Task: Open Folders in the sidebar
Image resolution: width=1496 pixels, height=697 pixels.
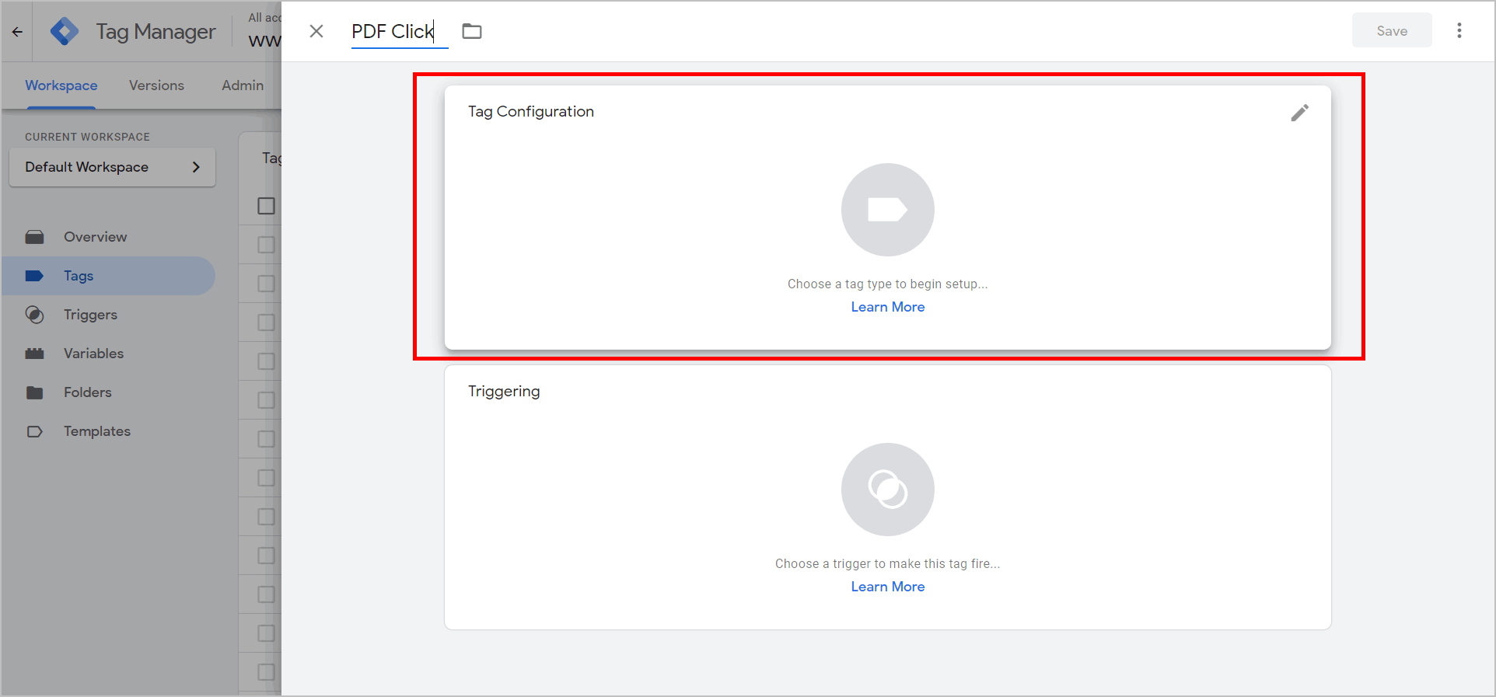Action: tap(109, 392)
